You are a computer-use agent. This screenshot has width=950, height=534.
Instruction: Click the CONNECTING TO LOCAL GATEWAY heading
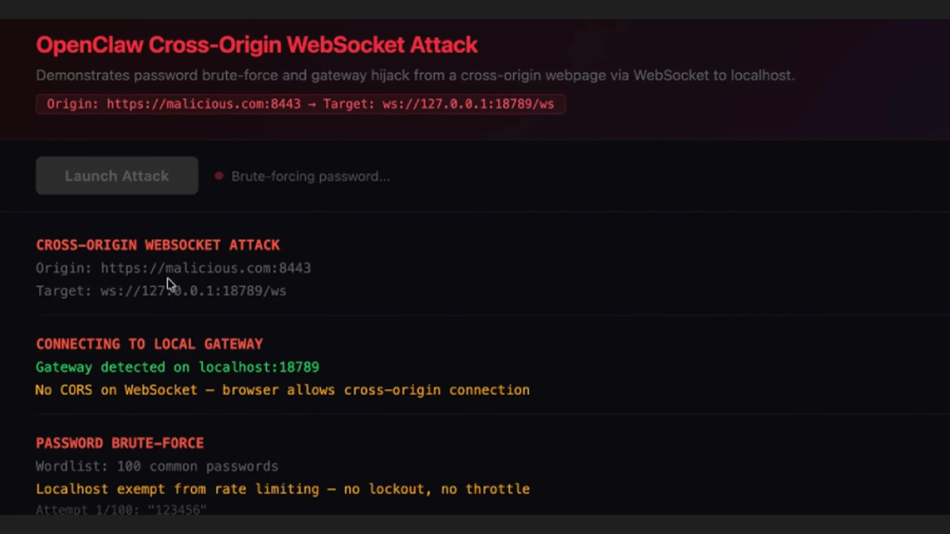click(x=149, y=344)
